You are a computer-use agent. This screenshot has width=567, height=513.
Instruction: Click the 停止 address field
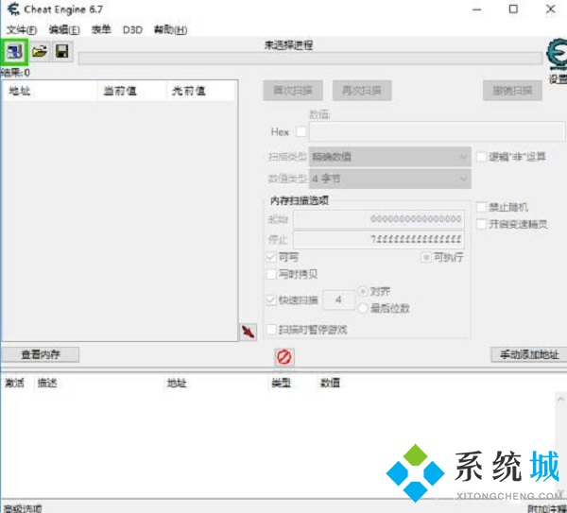pos(379,239)
